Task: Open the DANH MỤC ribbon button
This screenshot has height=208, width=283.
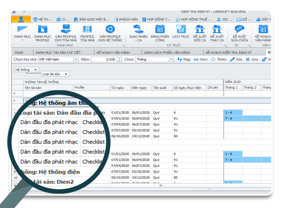Action: tap(22, 33)
